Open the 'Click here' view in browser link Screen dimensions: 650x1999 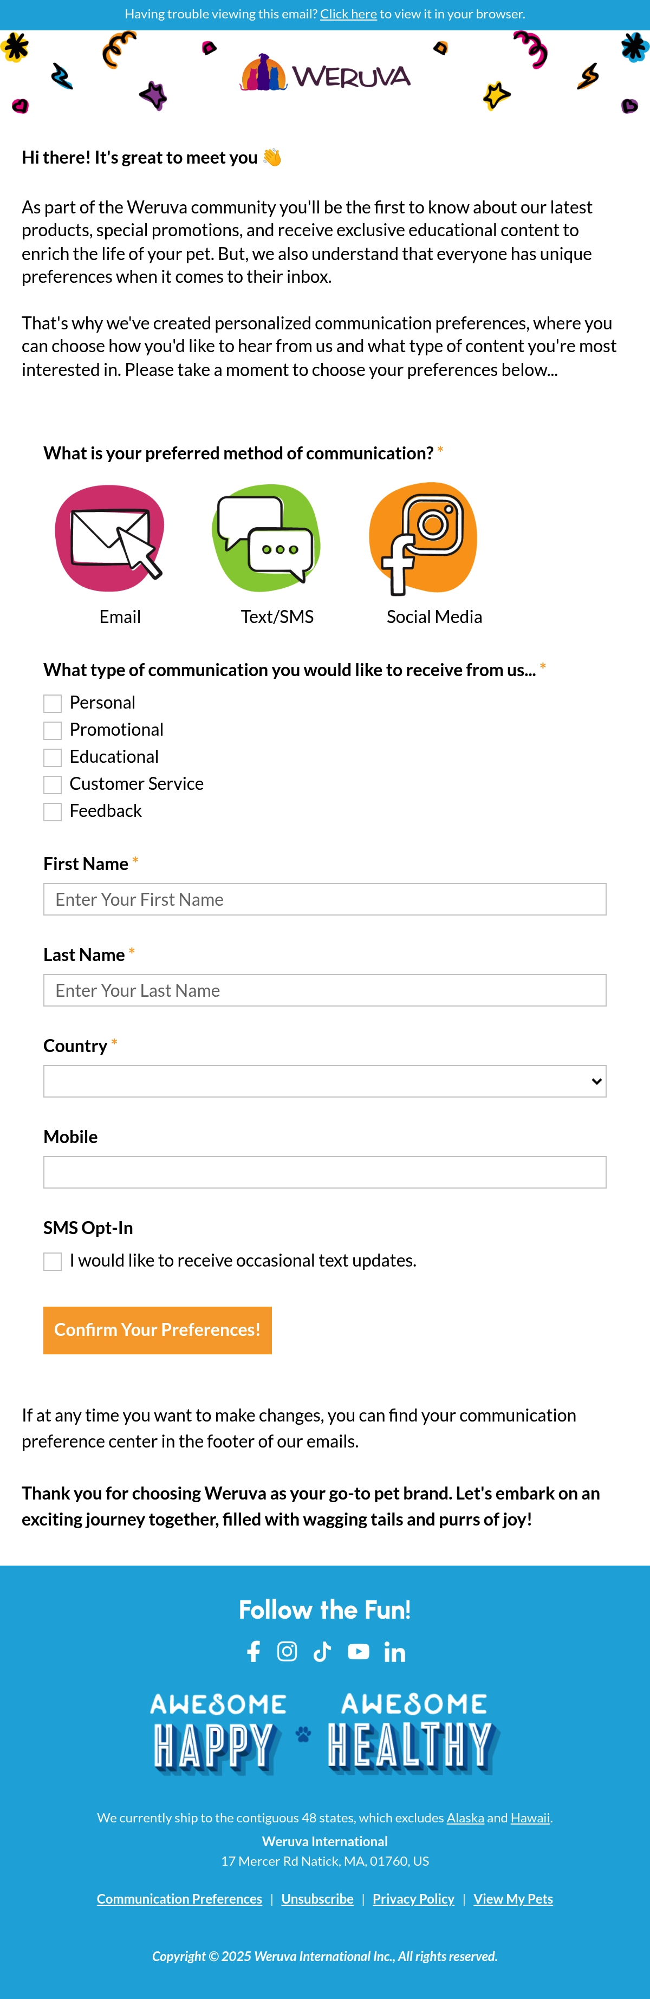[x=348, y=14]
